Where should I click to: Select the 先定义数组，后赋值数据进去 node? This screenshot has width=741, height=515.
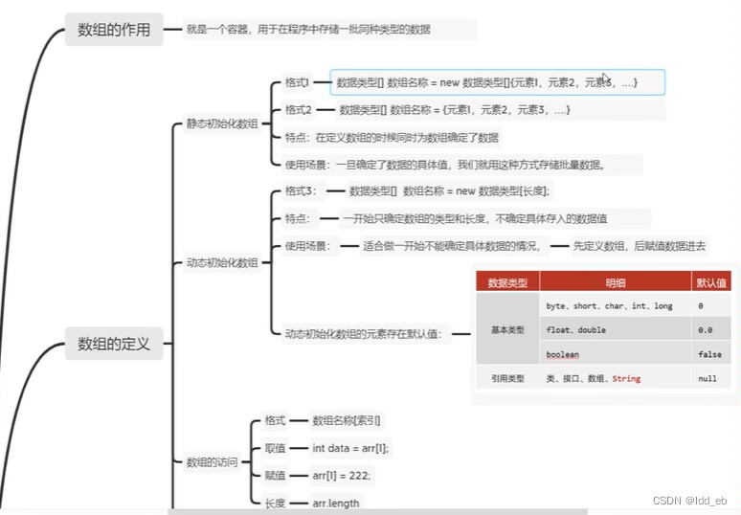click(640, 246)
